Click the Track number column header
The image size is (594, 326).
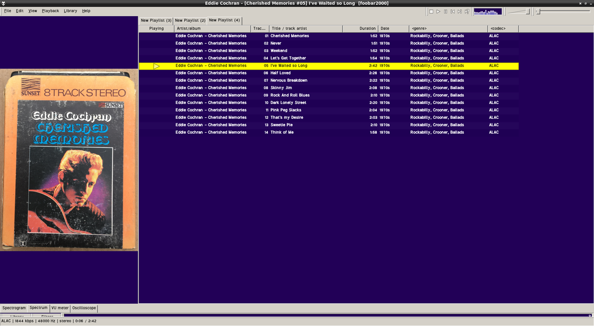tap(260, 29)
